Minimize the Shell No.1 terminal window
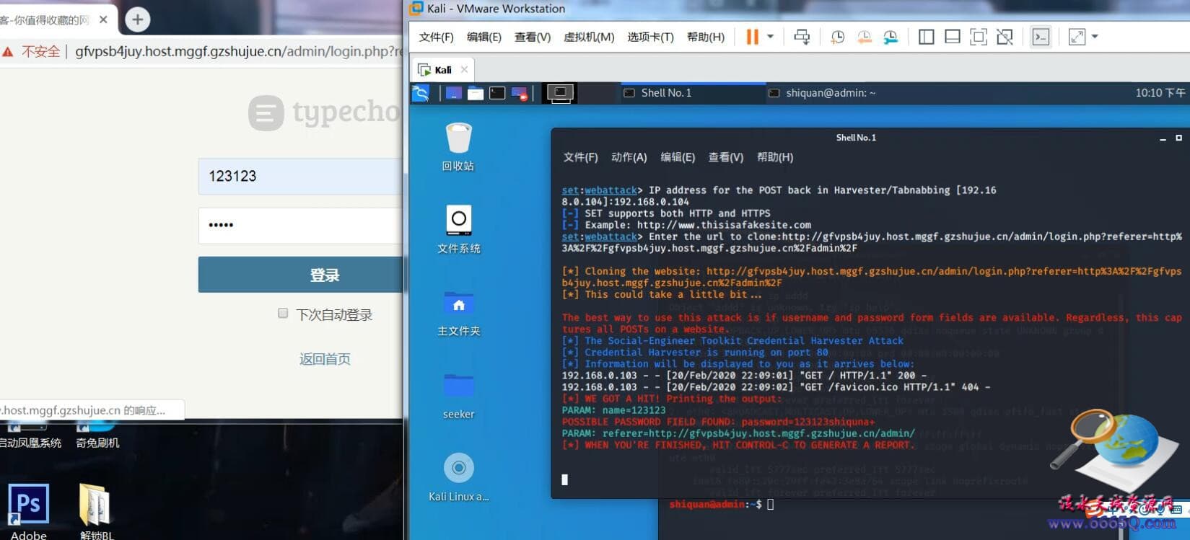 pos(1163,138)
